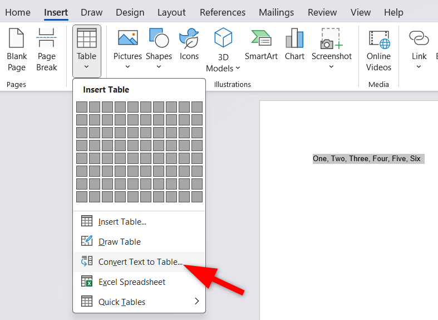Open the Draw tab
Viewport: 438px width, 320px height.
pyautogui.click(x=92, y=12)
